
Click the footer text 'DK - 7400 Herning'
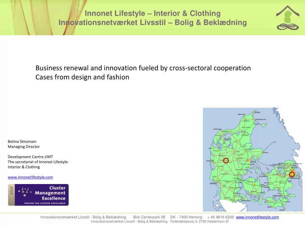[186, 217]
